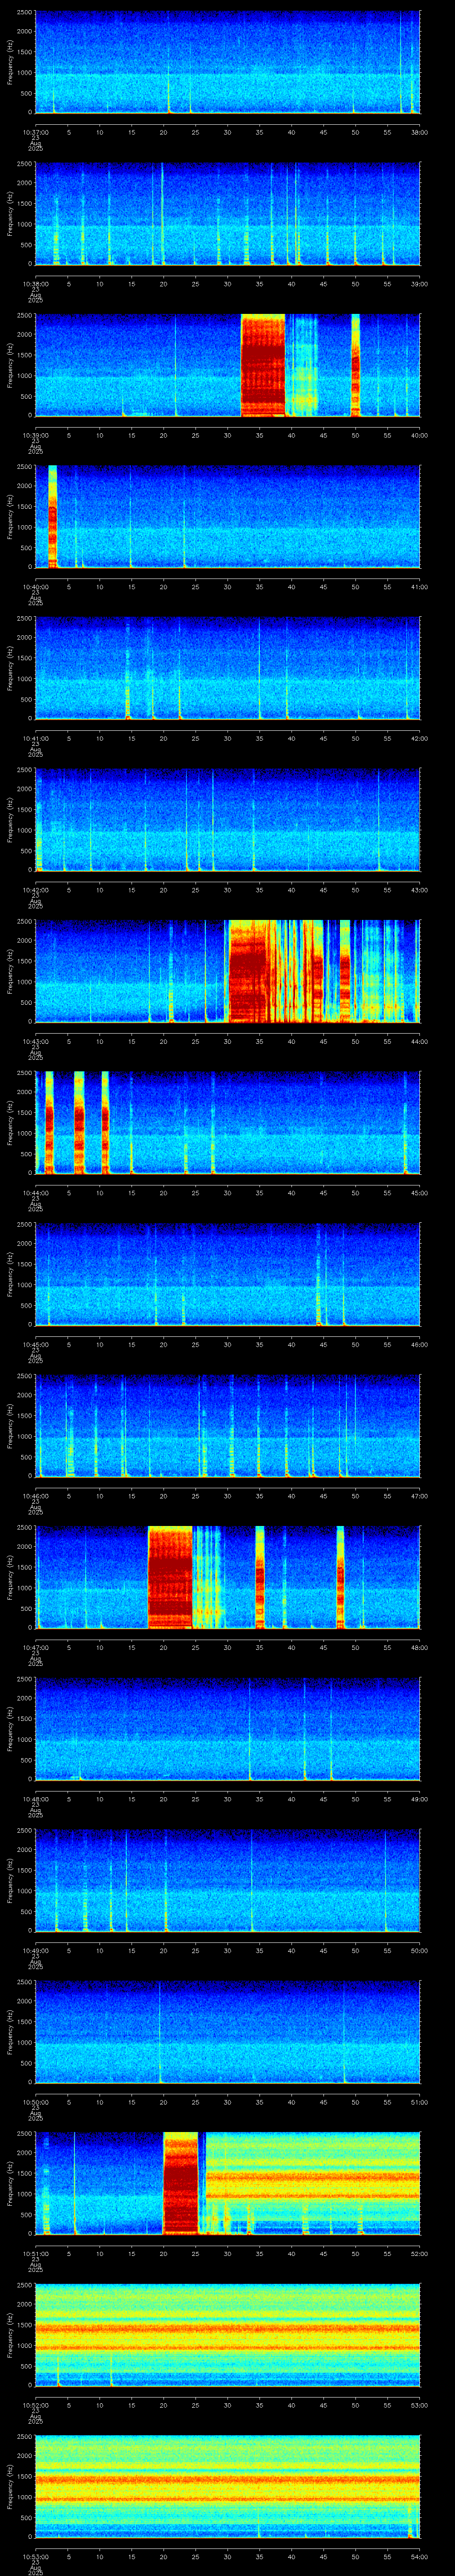Click the 10:41:00 start time label
This screenshot has width=455, height=2576.
point(35,738)
